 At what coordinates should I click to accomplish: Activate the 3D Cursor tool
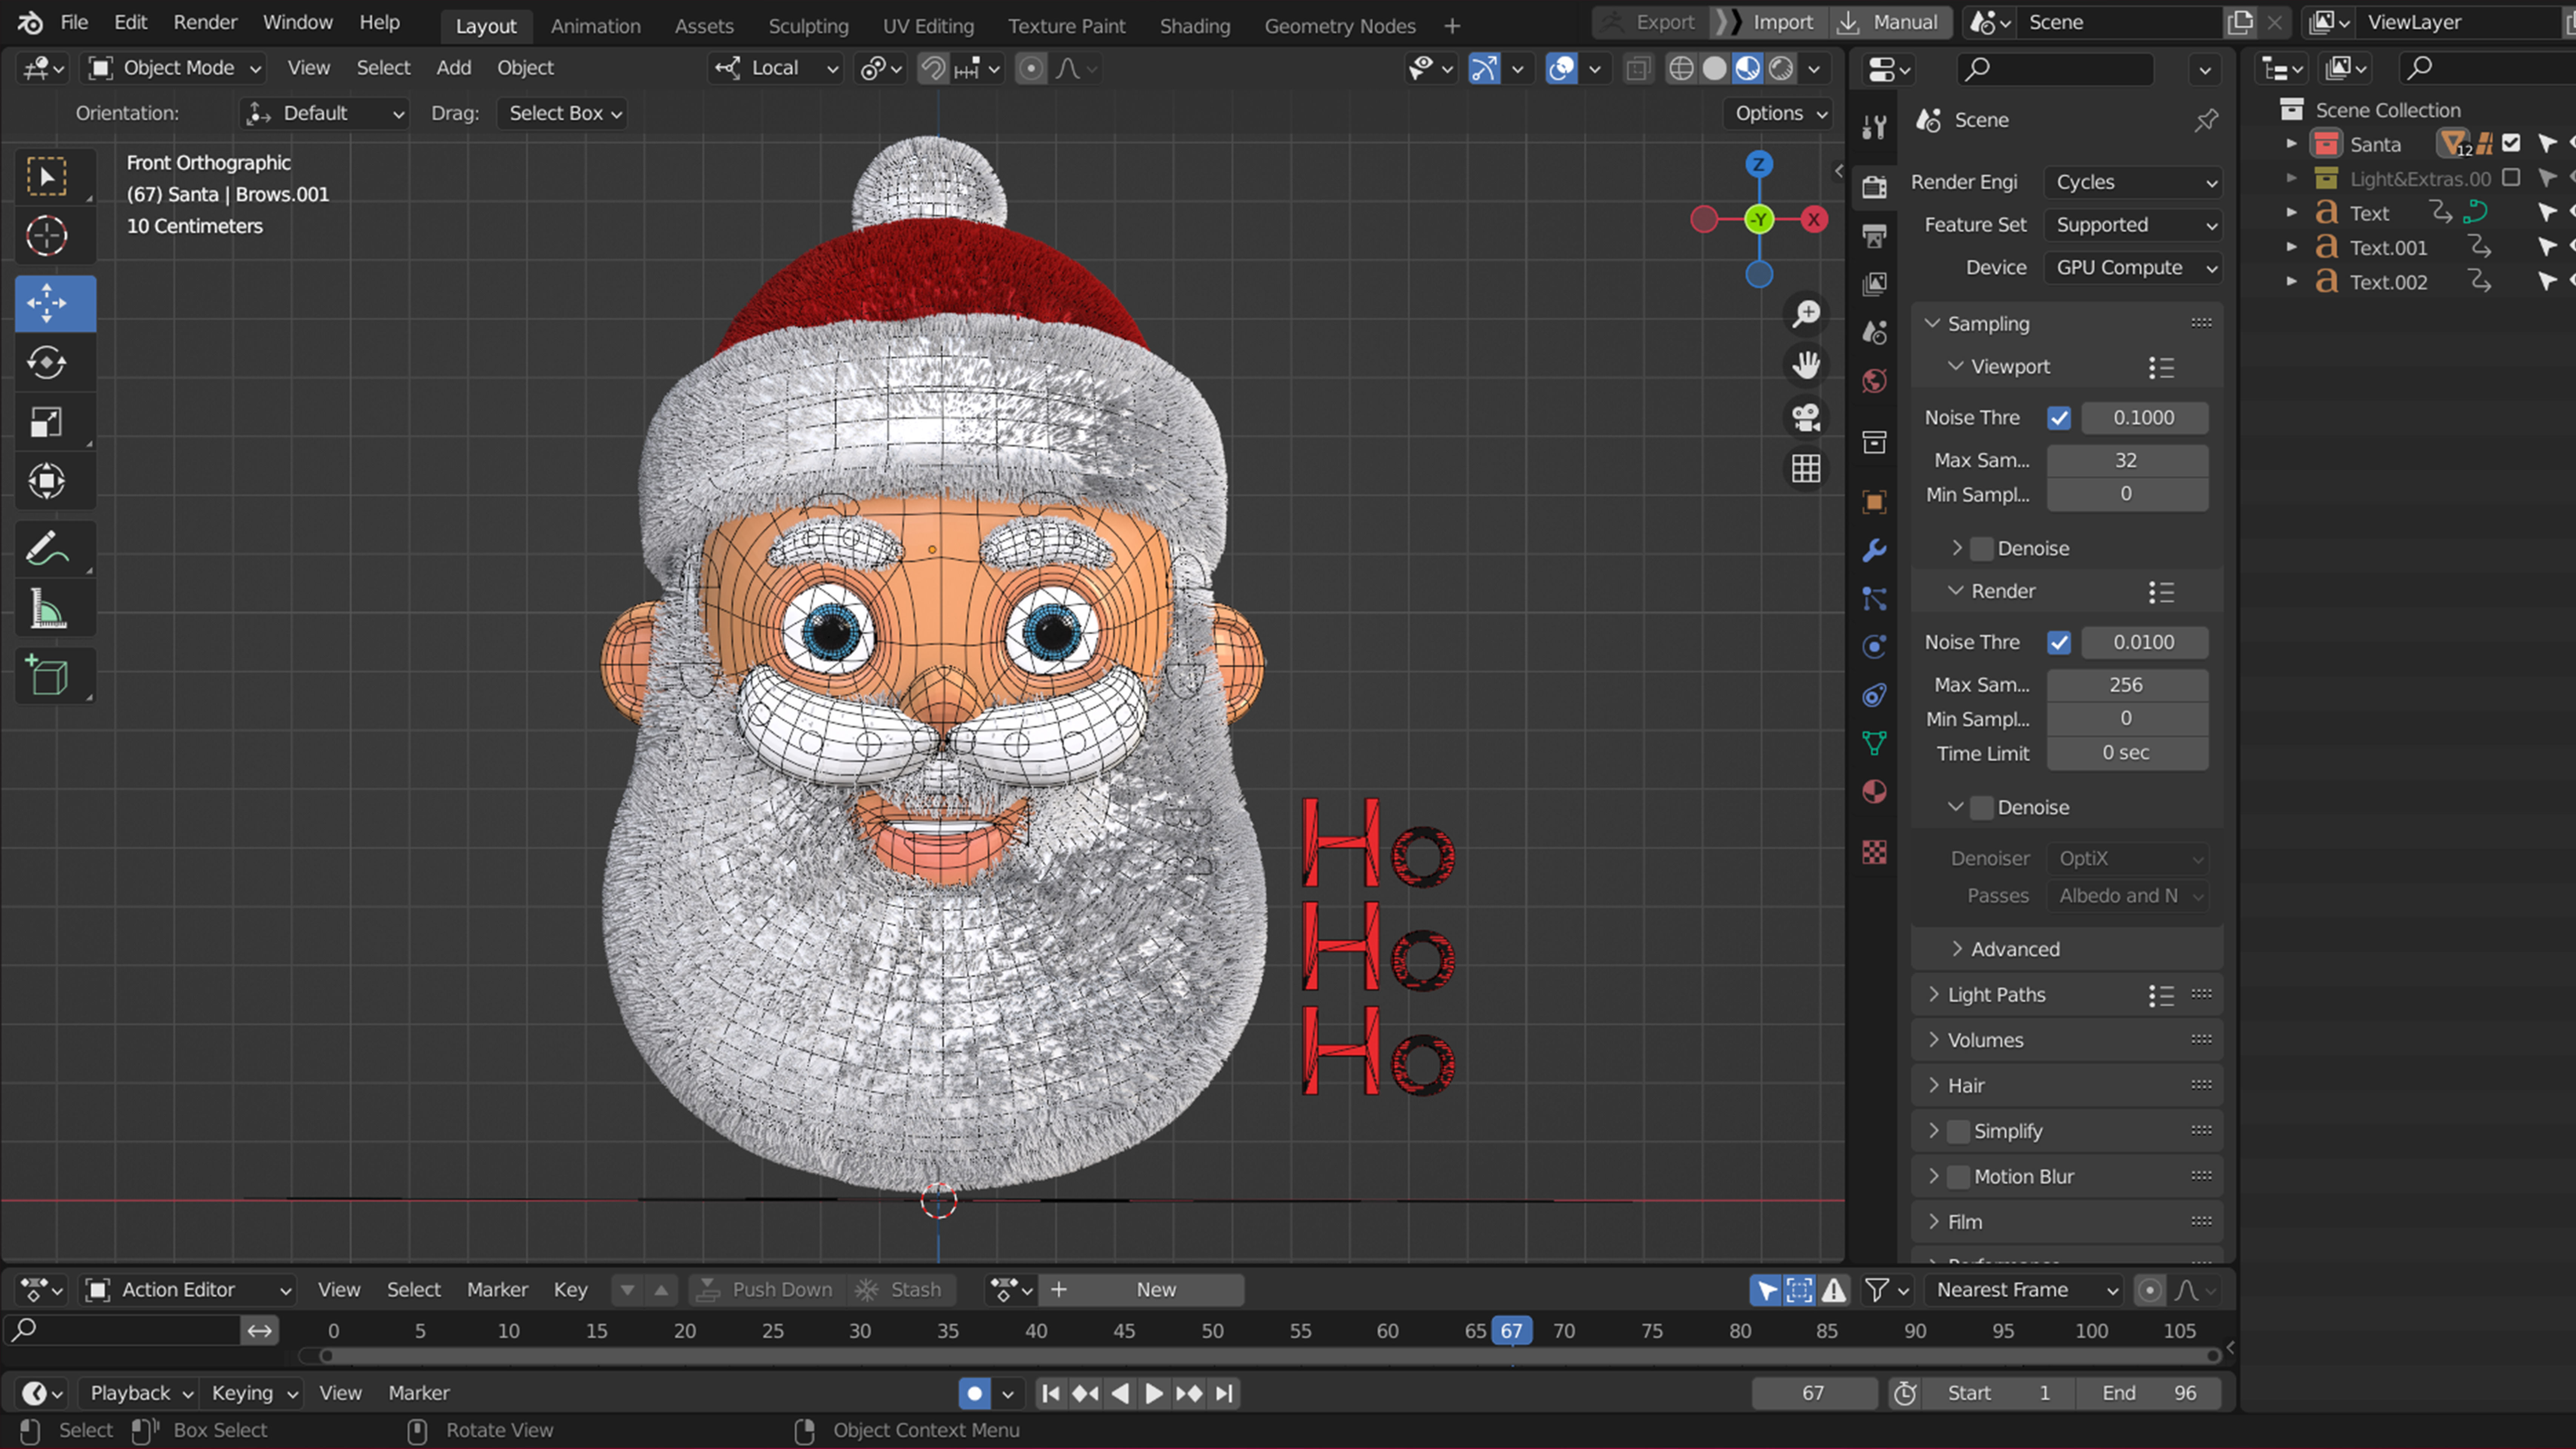click(x=47, y=236)
